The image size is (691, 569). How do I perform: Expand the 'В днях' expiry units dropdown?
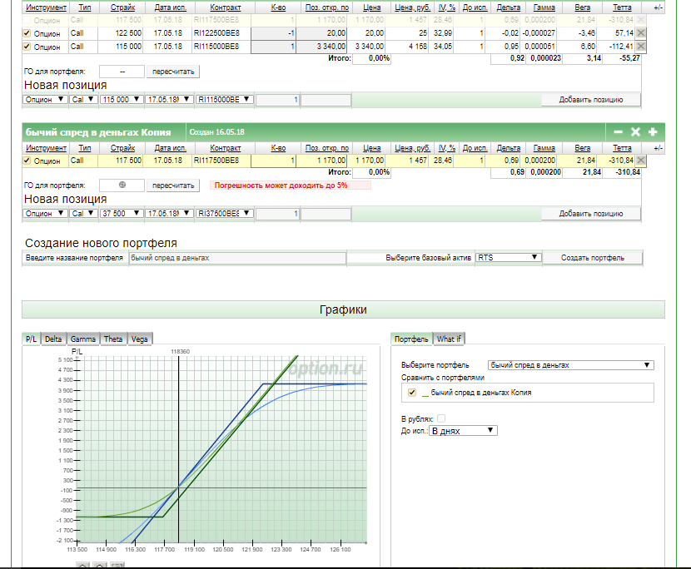point(462,431)
